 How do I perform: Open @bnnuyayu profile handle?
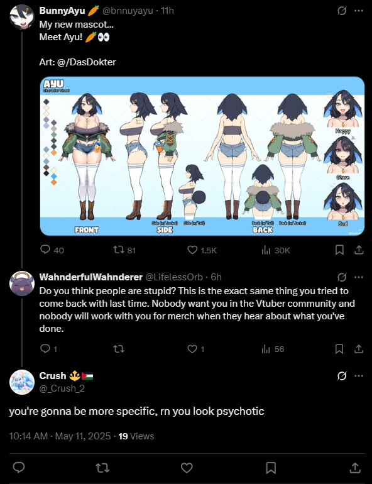128,11
